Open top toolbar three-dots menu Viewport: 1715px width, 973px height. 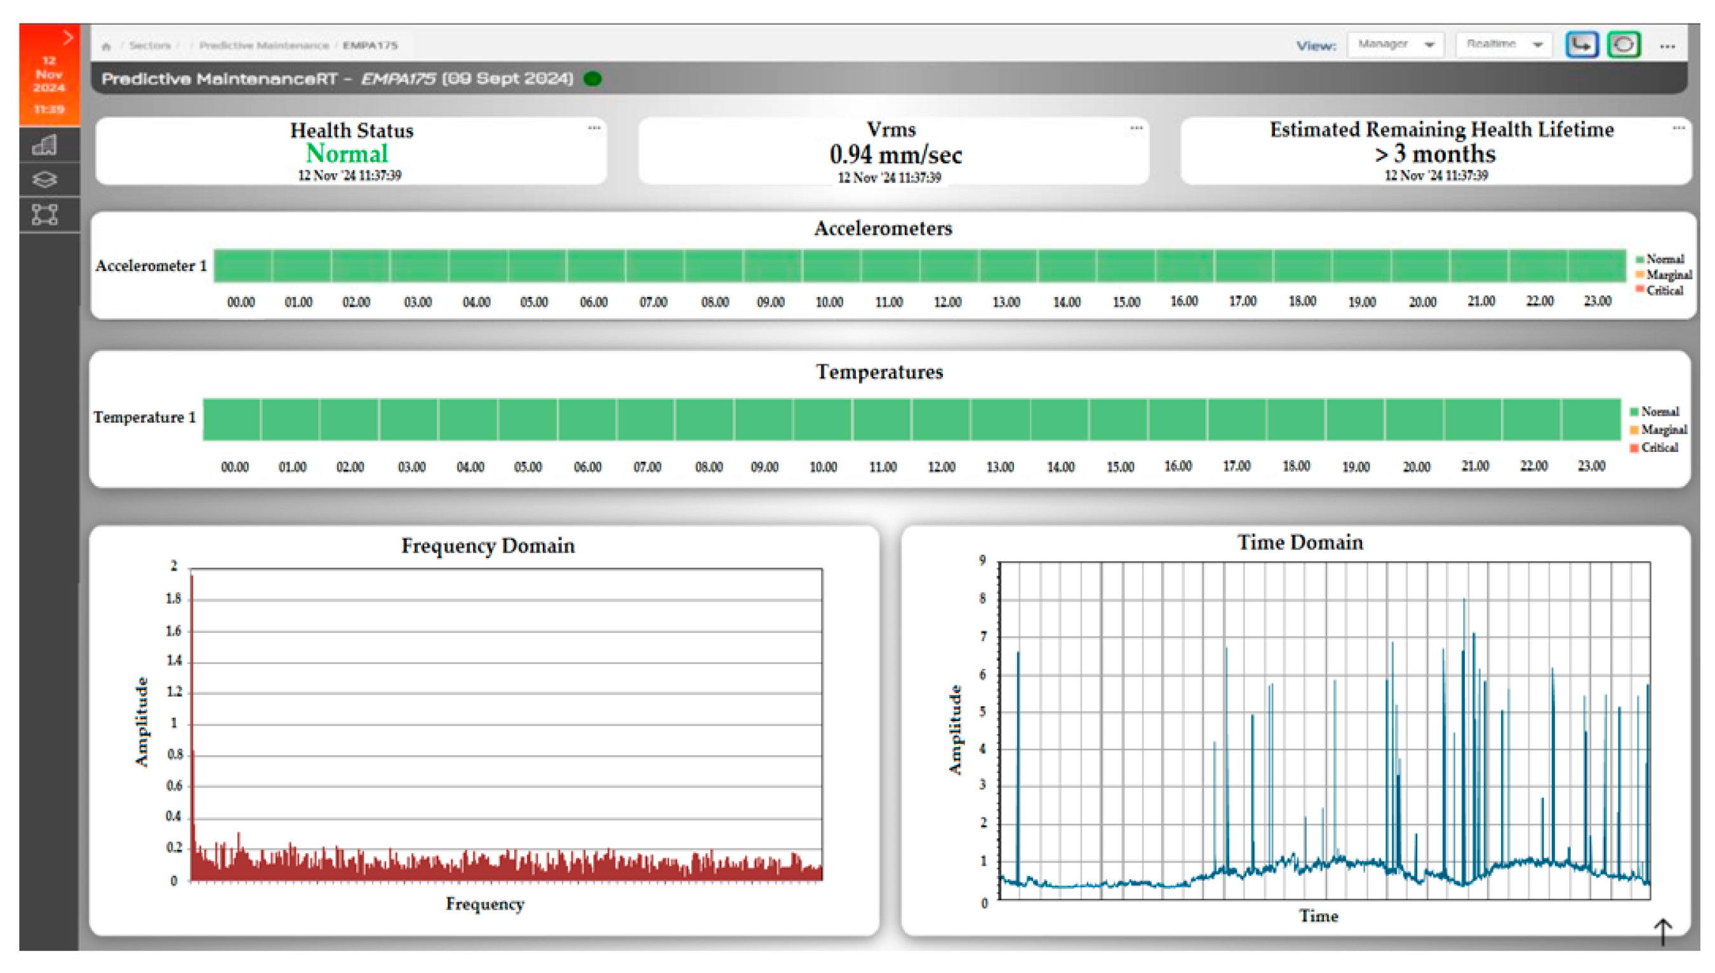[x=1667, y=46]
